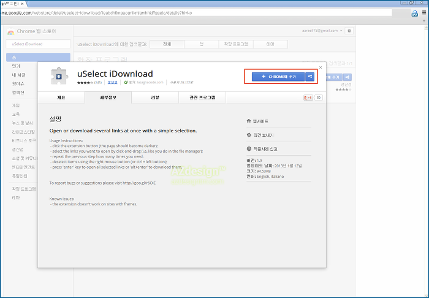This screenshot has height=298, width=429.
Task: Click the uSelect iDownload title text
Action: (115, 74)
